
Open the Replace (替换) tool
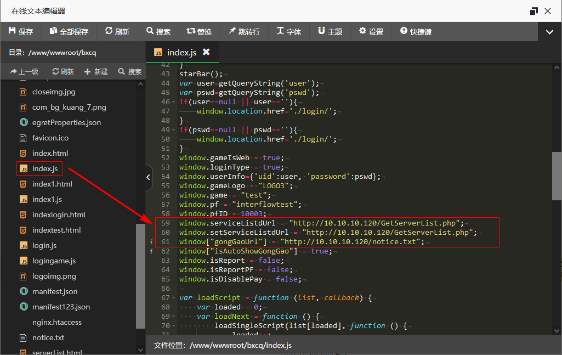pos(200,32)
